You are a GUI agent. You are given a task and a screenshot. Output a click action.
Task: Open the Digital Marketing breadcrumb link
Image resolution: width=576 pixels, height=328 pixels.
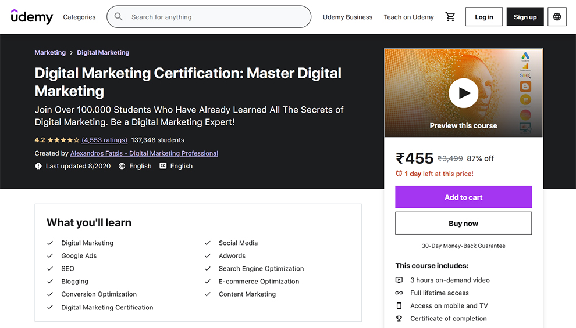pos(103,52)
